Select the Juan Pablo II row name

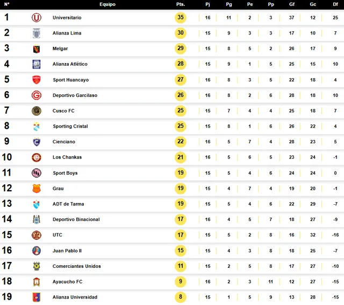point(67,251)
